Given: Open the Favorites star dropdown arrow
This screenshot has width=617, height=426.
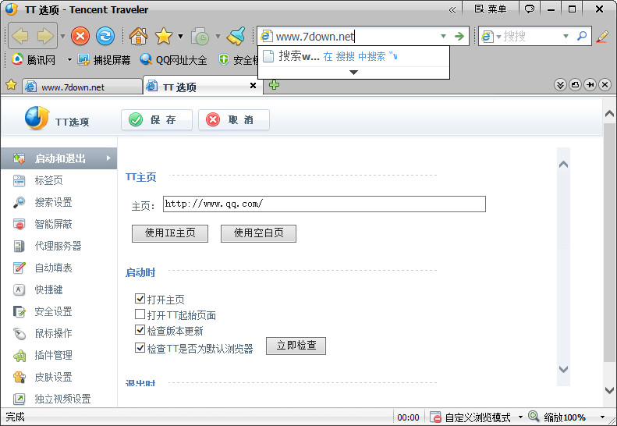Looking at the screenshot, I should [180, 36].
